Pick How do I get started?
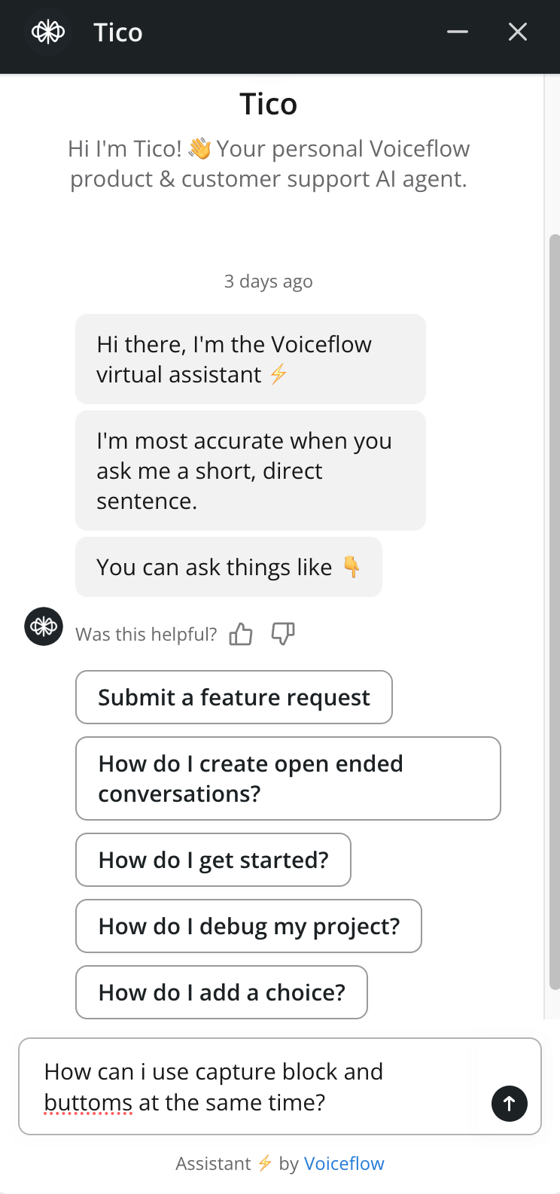 (214, 860)
